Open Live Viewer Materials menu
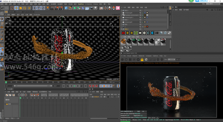Viewport: 223px width, 122px height. pyautogui.click(x=141, y=56)
